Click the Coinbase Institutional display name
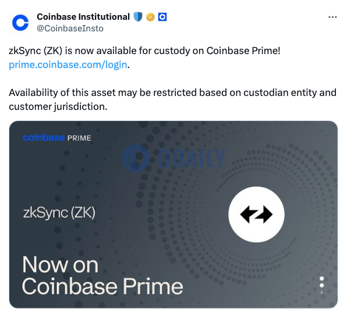347x317 pixels. tap(83, 17)
